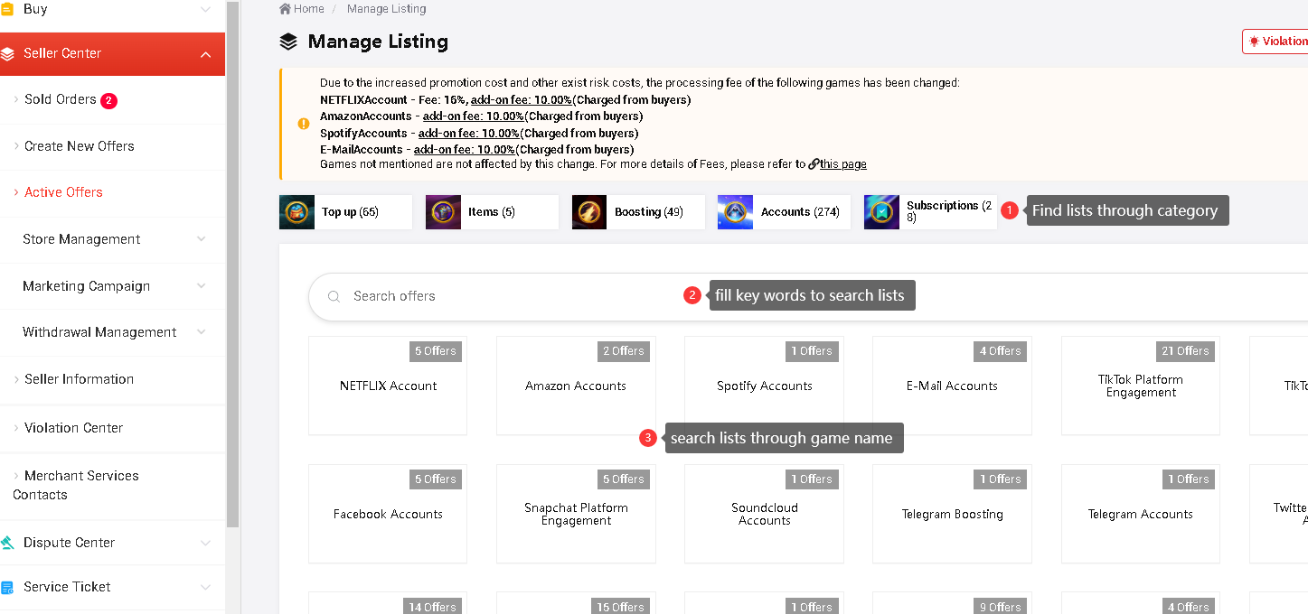
Task: Open Sold Orders in sidebar
Action: coord(61,99)
